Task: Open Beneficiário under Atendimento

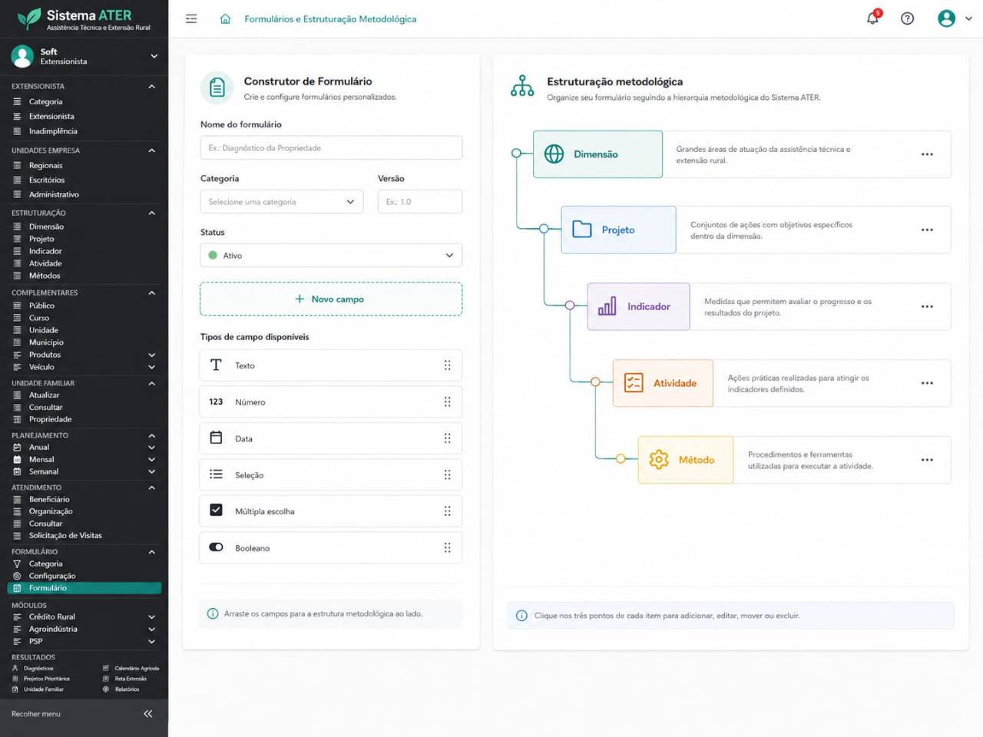Action: 49,499
